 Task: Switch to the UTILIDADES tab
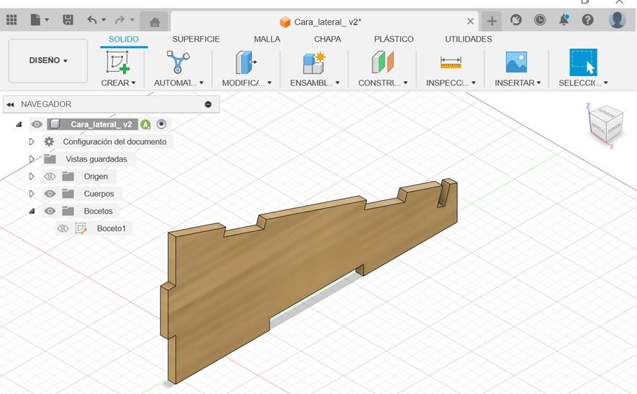tap(469, 39)
